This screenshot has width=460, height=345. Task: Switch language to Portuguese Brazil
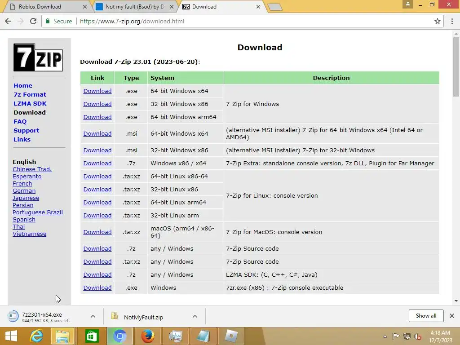(38, 212)
